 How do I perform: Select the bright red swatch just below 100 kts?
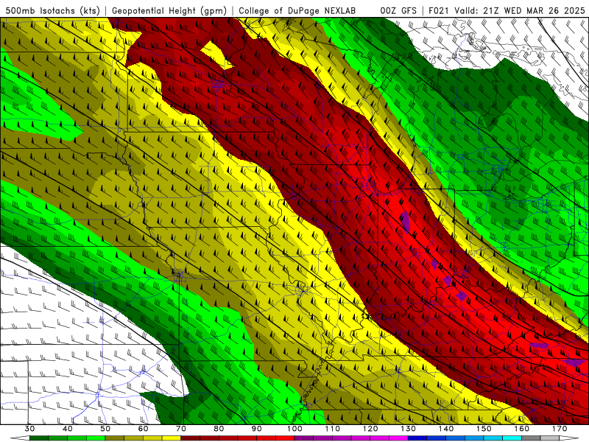click(x=285, y=438)
